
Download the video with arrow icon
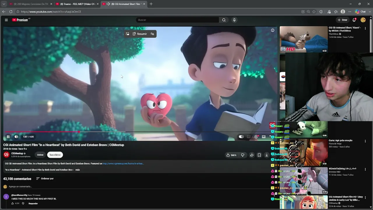266,155
